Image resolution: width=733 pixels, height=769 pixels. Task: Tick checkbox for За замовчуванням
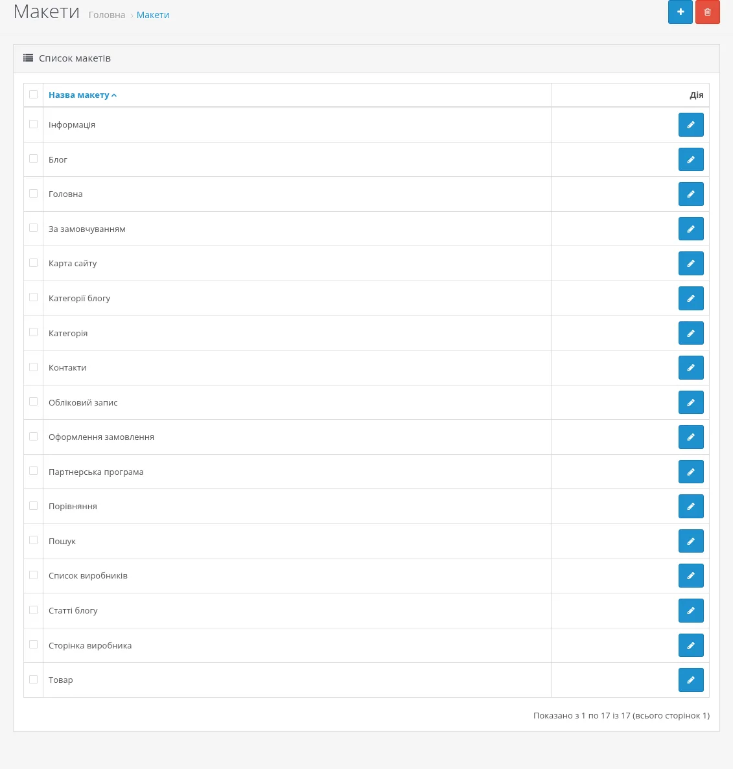click(x=33, y=227)
